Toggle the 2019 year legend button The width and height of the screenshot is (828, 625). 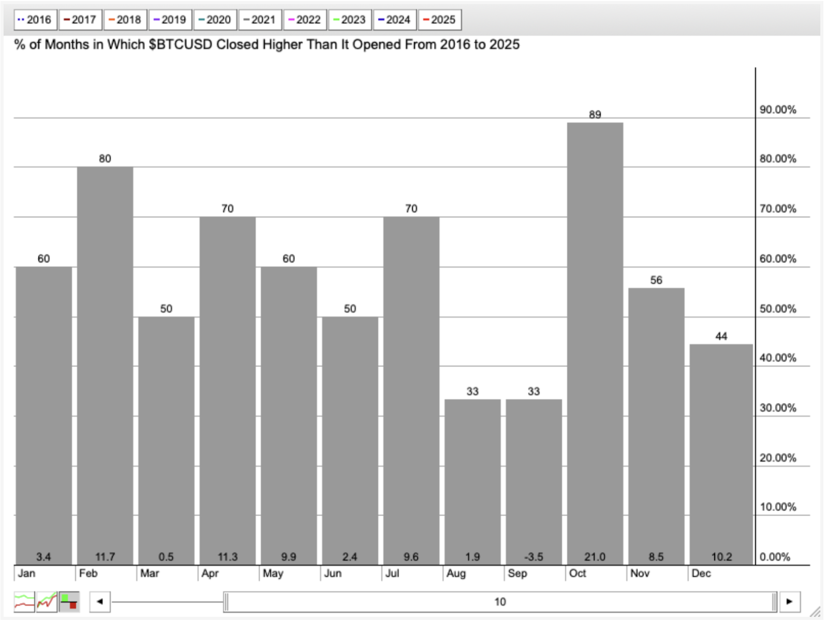[x=170, y=20]
